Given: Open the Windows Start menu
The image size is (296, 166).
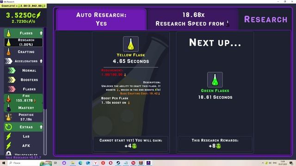Looking at the screenshot, I should (x=4, y=163).
